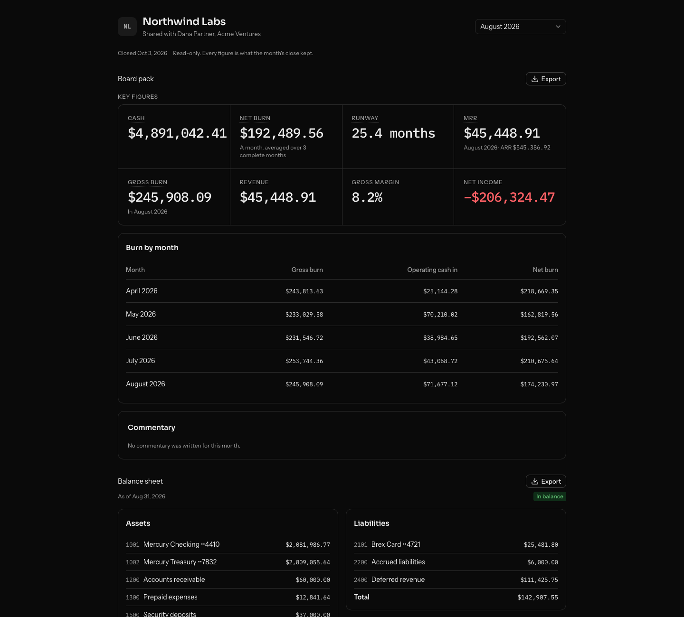Click the Accrued liabilities line

tap(456, 562)
